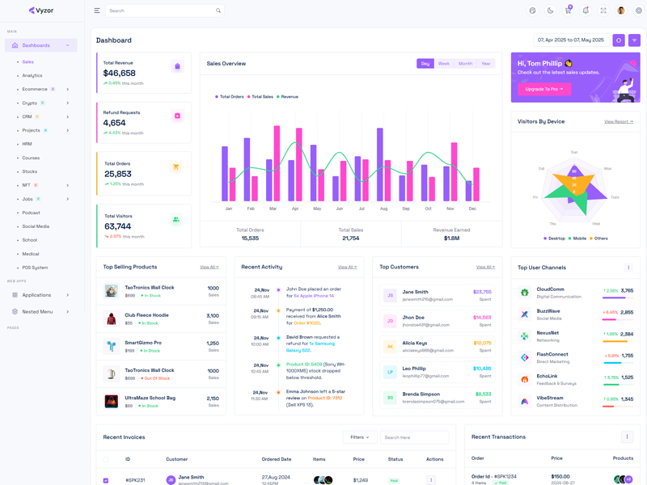Open the notifications bell

(x=586, y=11)
